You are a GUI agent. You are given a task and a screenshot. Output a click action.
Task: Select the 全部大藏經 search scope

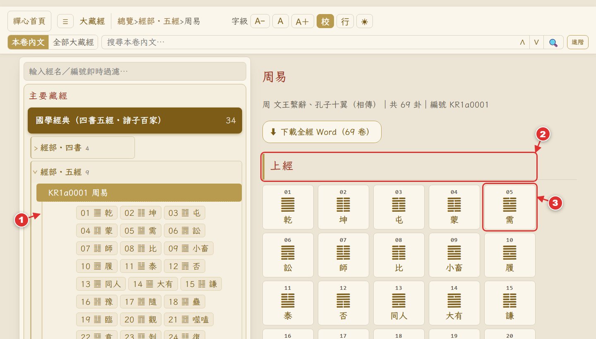click(x=73, y=42)
